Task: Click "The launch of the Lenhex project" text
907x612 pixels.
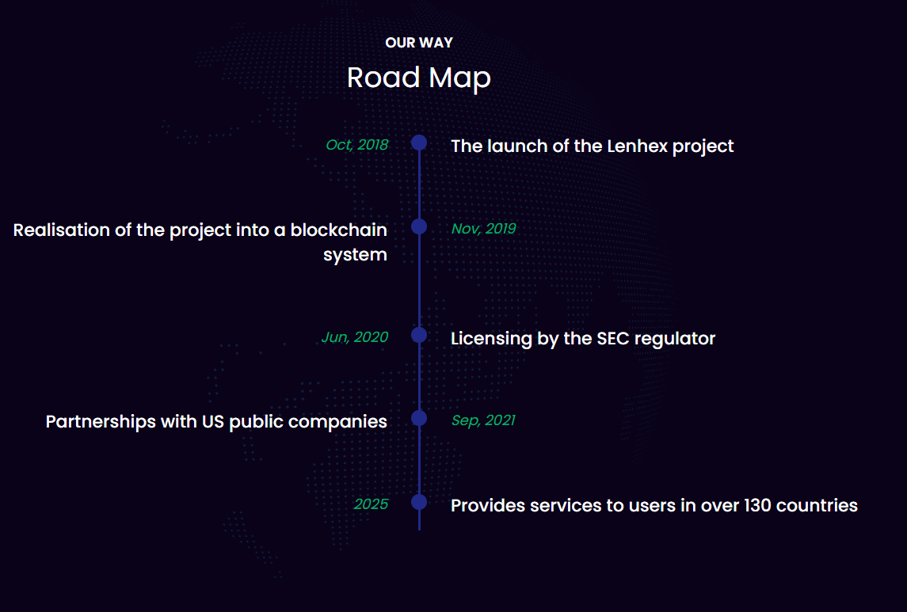Action: click(592, 146)
